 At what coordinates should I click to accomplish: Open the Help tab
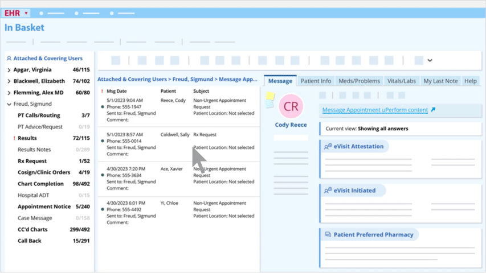coord(470,81)
